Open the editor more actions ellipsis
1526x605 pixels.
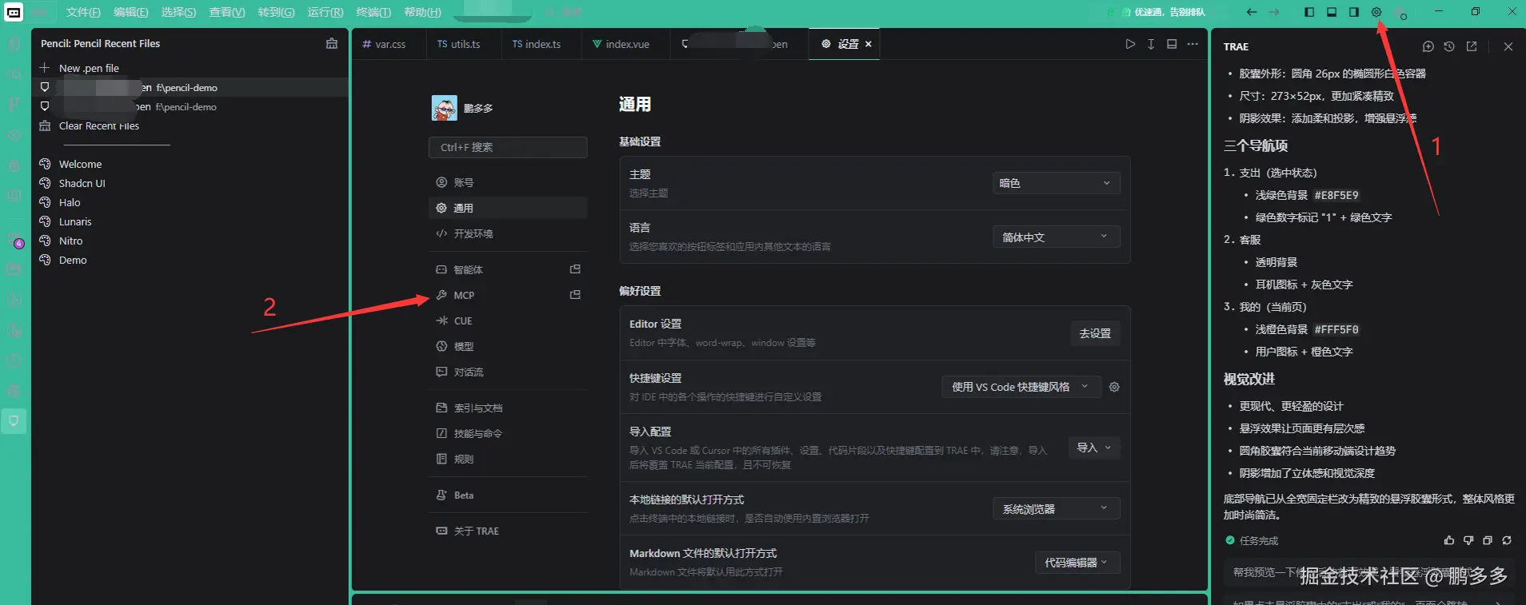click(1192, 44)
